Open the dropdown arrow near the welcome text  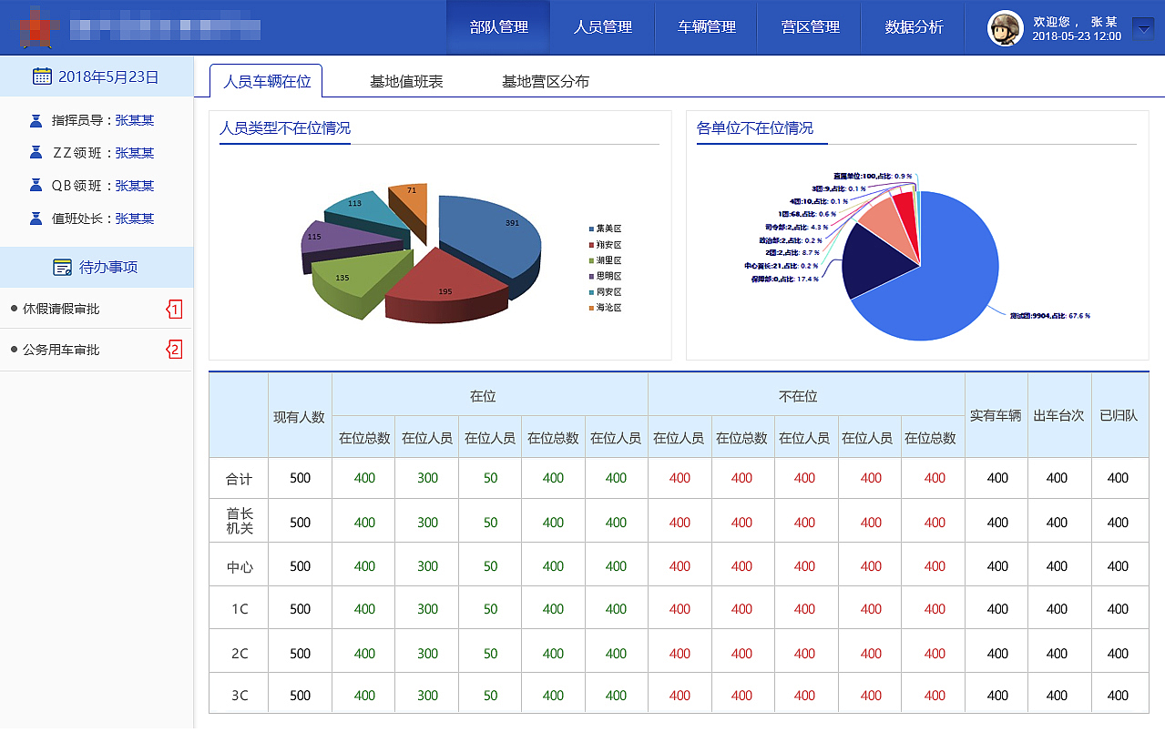coord(1142,28)
